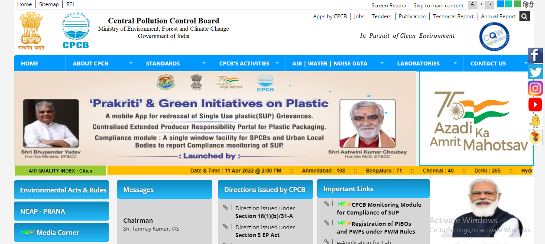Image resolution: width=545 pixels, height=244 pixels.
Task: Click chain icon beside Registration of PIBOs
Action: point(327,223)
